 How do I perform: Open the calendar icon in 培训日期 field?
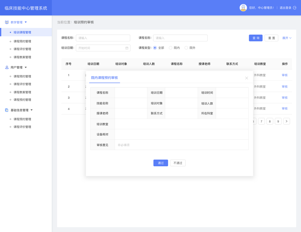pos(127,48)
